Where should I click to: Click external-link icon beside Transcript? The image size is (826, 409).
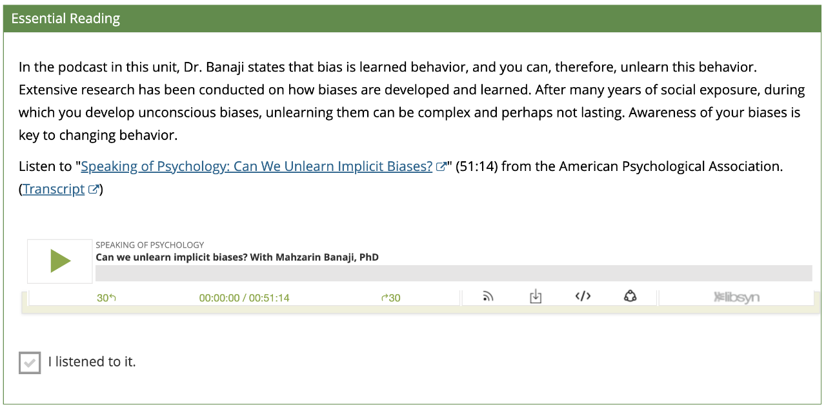tap(94, 190)
